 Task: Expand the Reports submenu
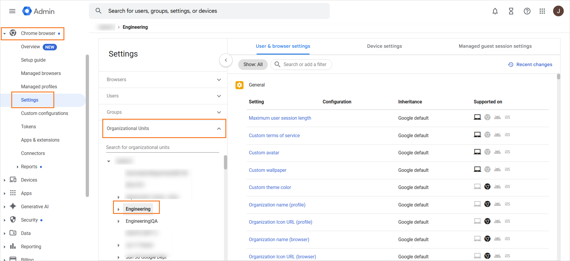point(17,167)
